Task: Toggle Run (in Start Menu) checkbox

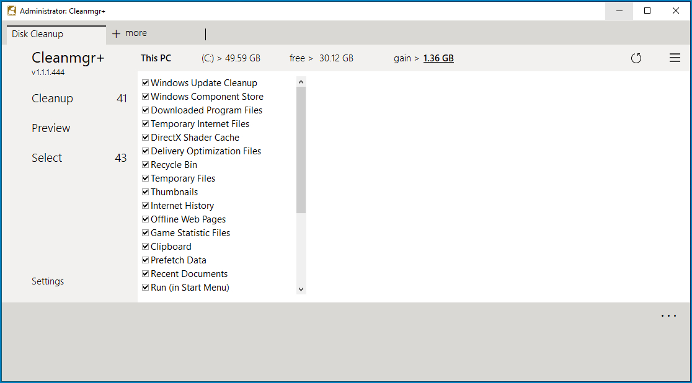Action: click(x=145, y=288)
